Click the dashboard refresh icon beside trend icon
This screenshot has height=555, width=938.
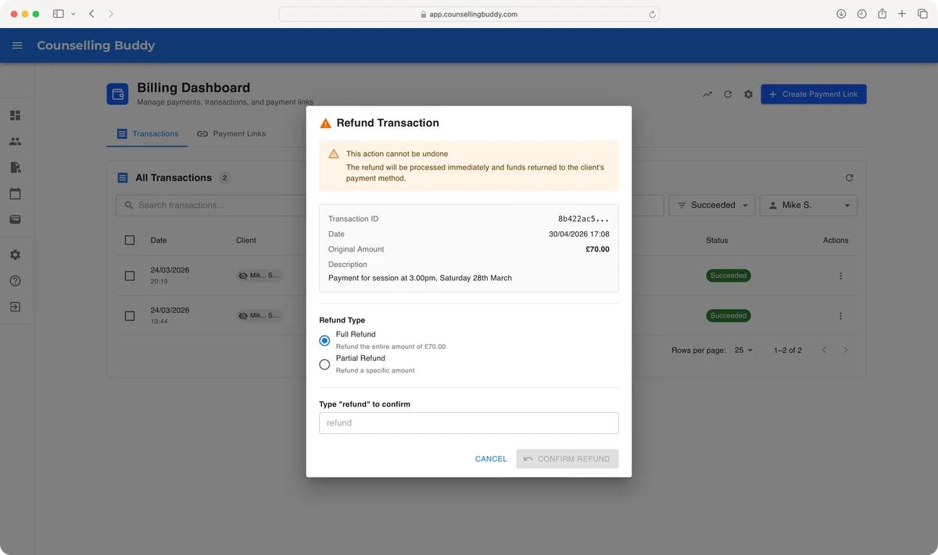point(728,94)
